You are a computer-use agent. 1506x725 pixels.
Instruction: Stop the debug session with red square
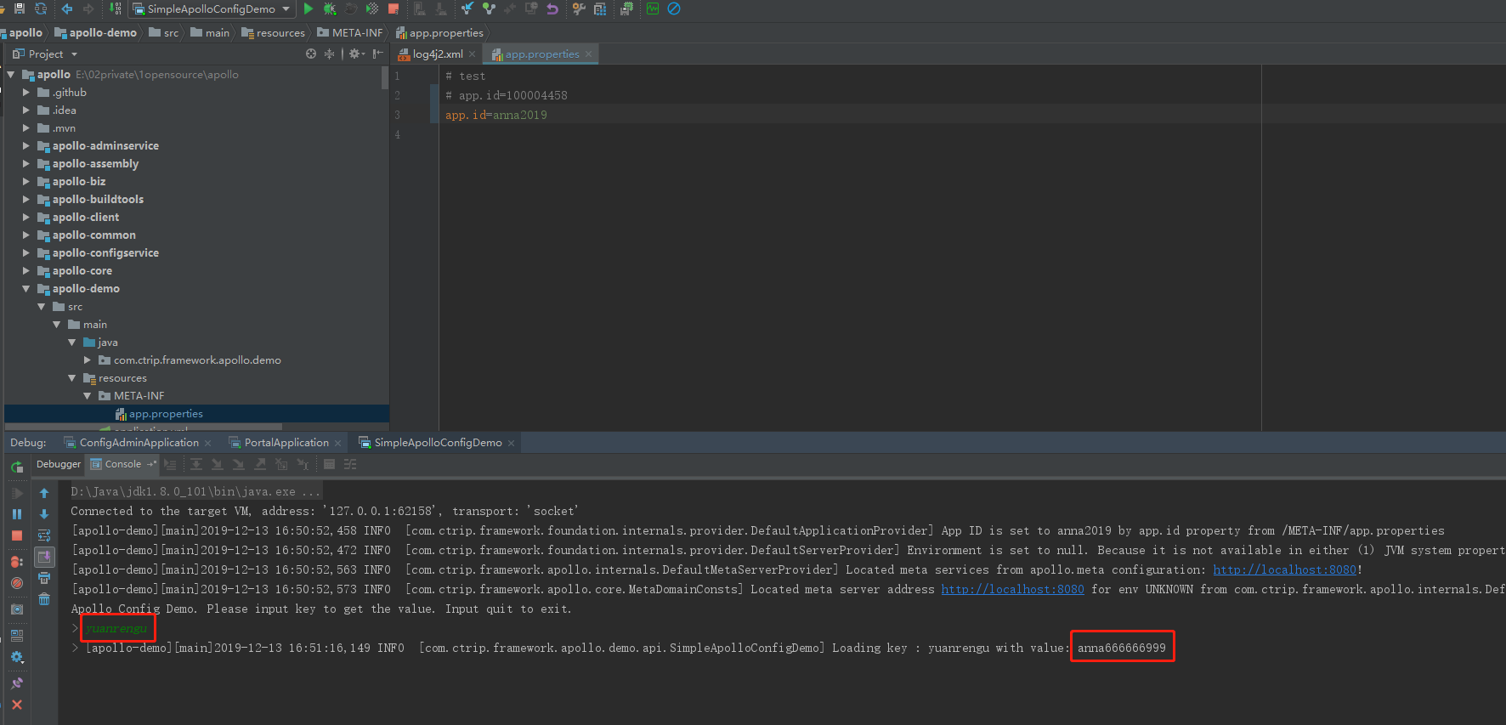[x=17, y=535]
